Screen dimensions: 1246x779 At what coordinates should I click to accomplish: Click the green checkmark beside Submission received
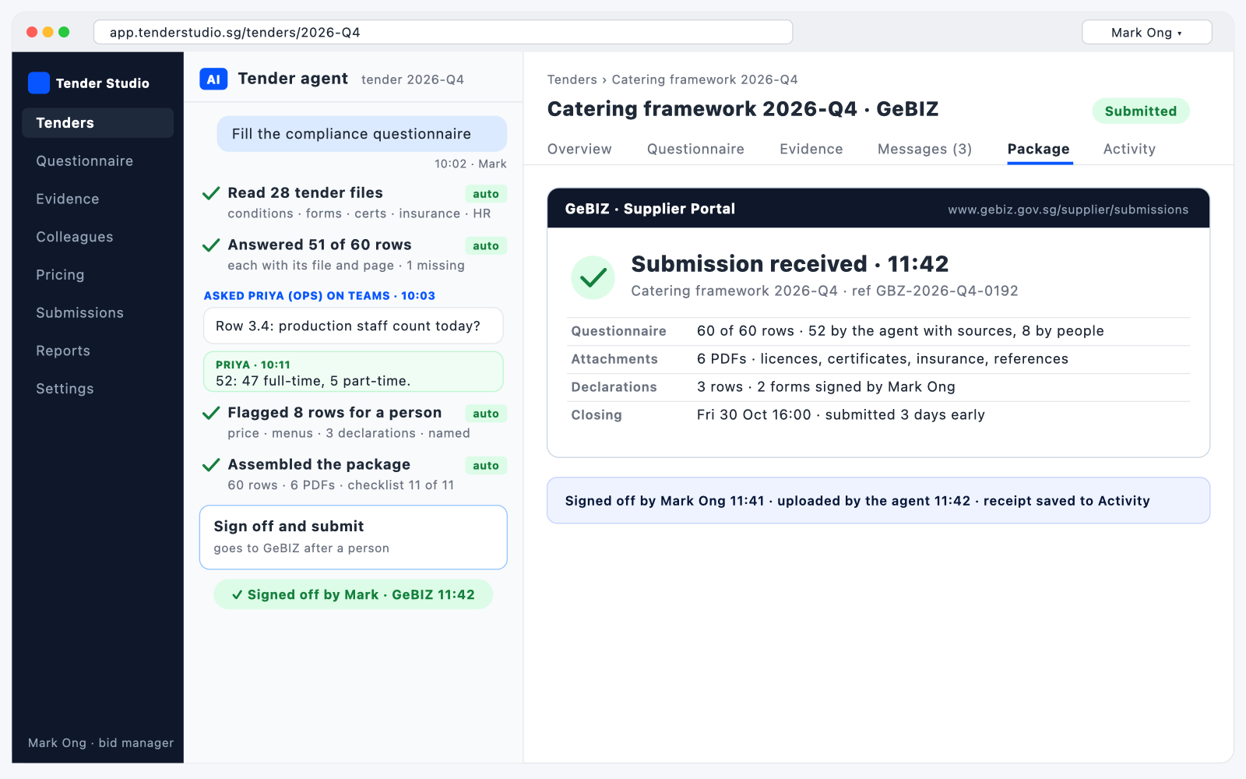point(593,277)
